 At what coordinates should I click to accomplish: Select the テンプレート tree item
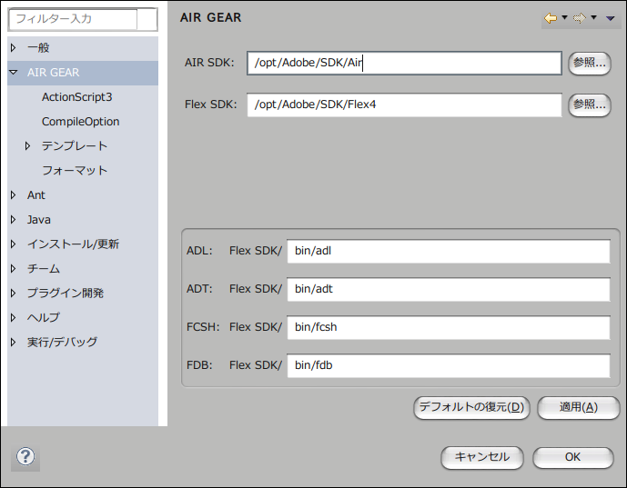tap(75, 145)
